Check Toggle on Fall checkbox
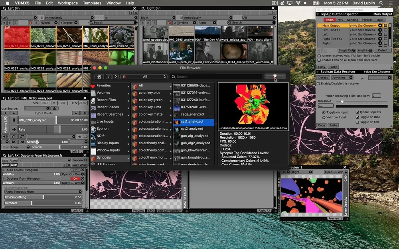 tap(357, 122)
